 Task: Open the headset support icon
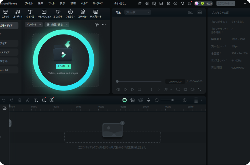coord(182,3)
